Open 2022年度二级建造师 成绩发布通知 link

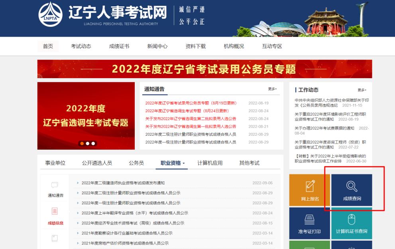tap(123, 183)
